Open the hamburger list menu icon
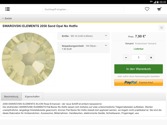 coord(8,9)
